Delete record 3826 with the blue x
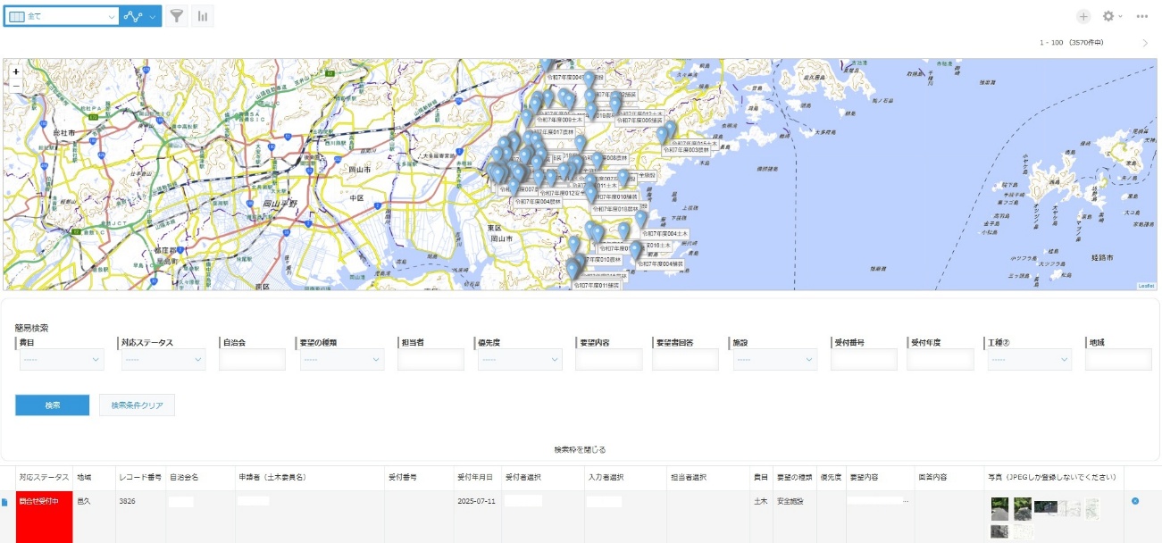The height and width of the screenshot is (543, 1162). (1135, 501)
